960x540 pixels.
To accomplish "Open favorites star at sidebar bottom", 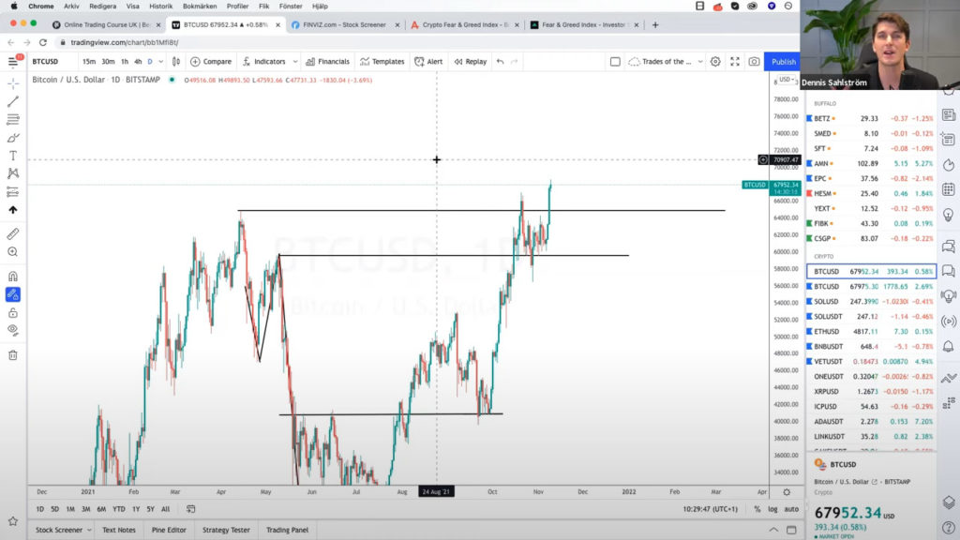I will [13, 521].
